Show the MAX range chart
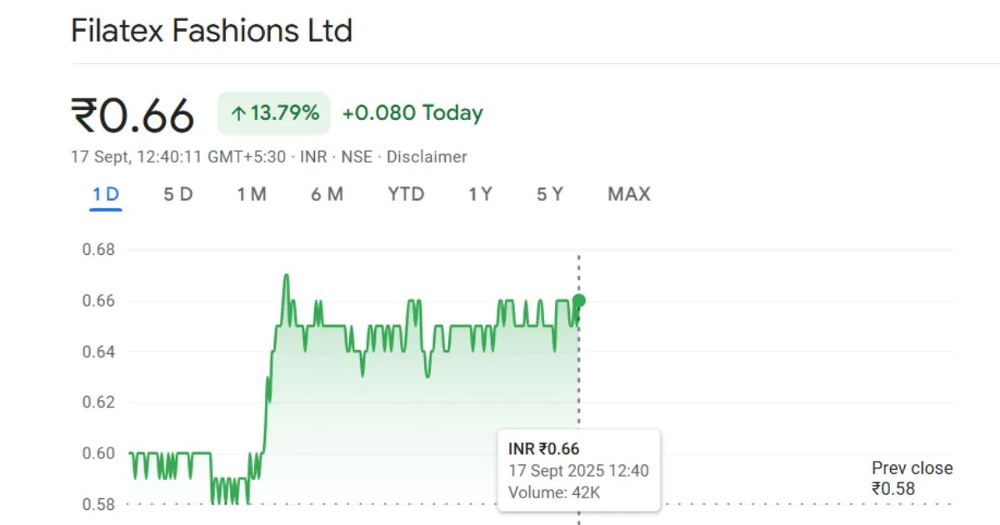This screenshot has height=525, width=1000. (x=628, y=195)
